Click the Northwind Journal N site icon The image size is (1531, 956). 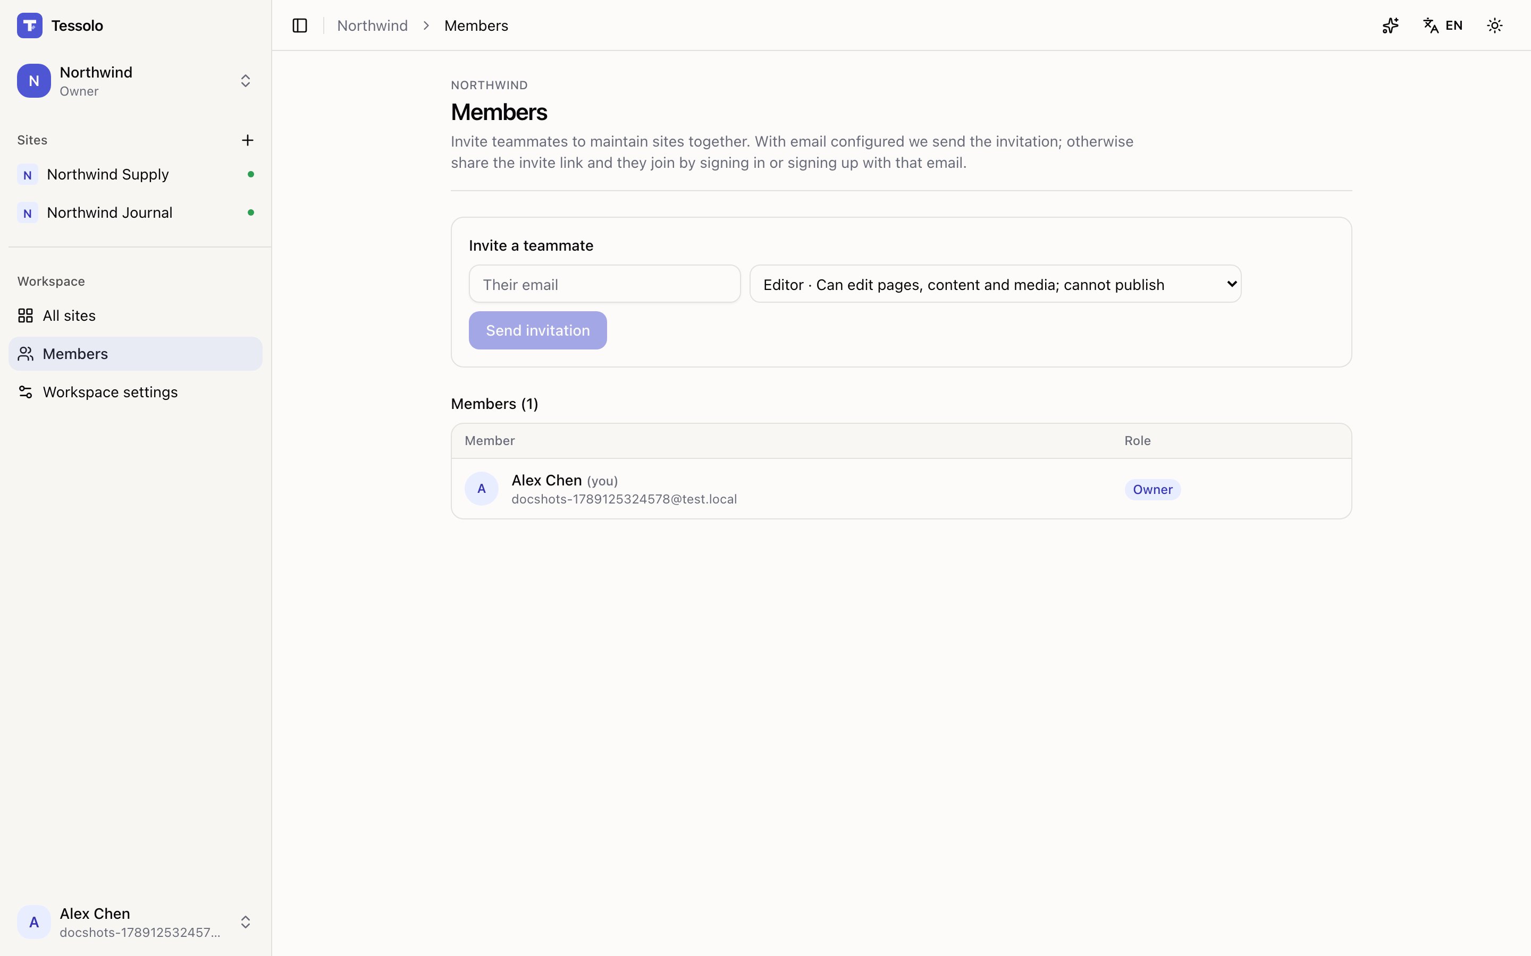coord(27,213)
